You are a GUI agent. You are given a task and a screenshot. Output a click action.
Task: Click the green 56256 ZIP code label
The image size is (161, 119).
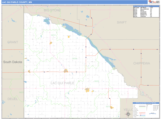[75, 58]
